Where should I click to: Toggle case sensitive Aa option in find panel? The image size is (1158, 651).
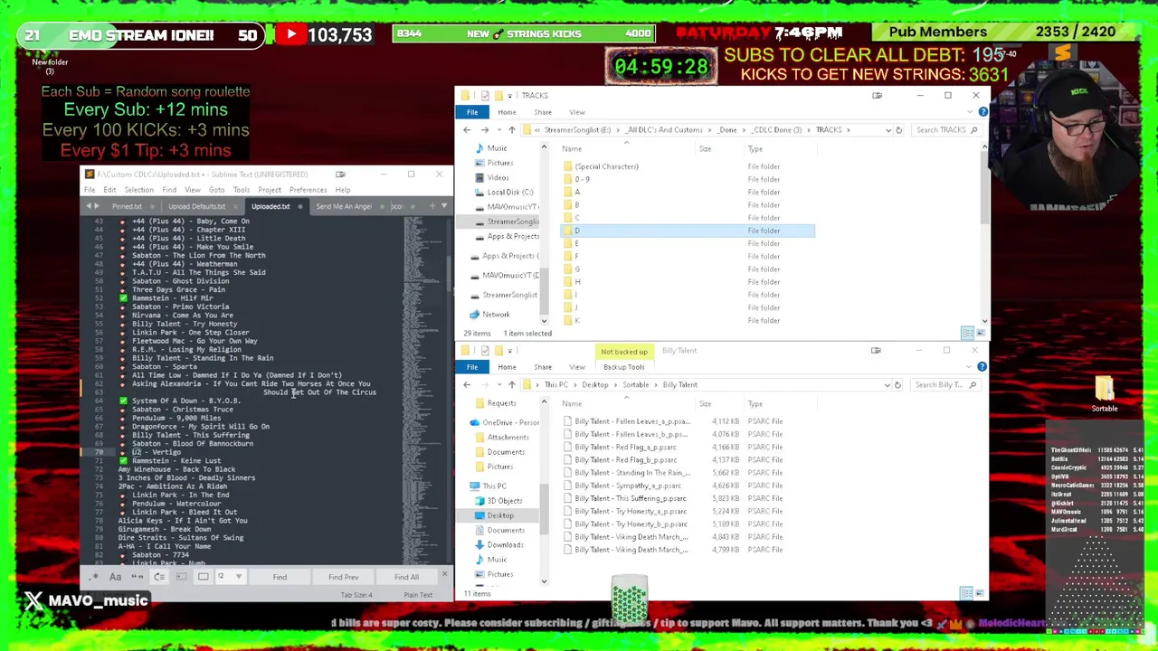click(x=115, y=577)
